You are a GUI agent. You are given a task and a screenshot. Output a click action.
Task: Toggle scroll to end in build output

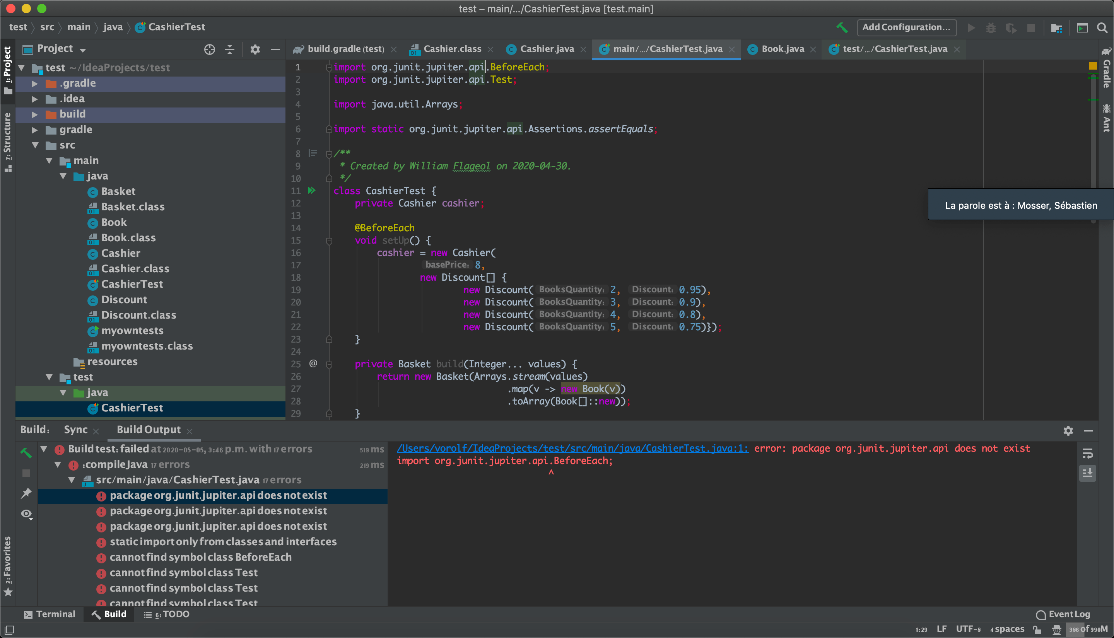[x=1088, y=473]
